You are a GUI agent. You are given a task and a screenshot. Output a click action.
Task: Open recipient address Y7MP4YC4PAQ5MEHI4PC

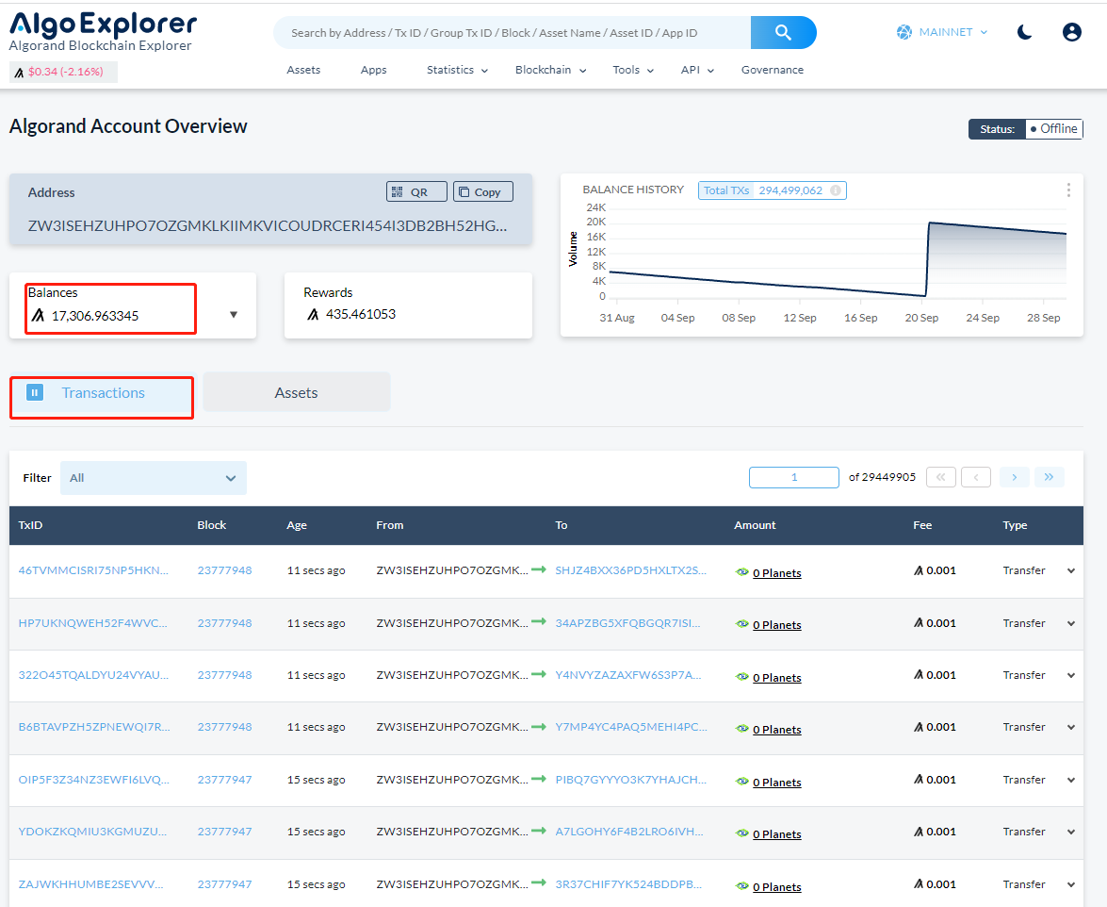tap(631, 727)
